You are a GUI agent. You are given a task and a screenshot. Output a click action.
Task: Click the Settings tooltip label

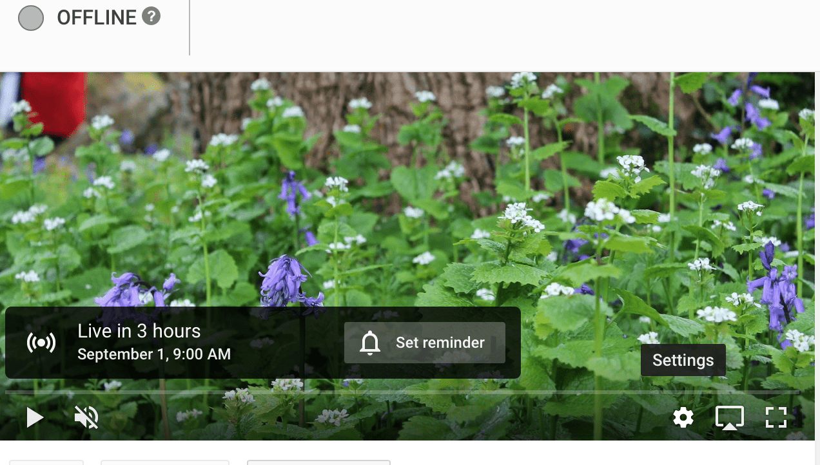point(683,360)
